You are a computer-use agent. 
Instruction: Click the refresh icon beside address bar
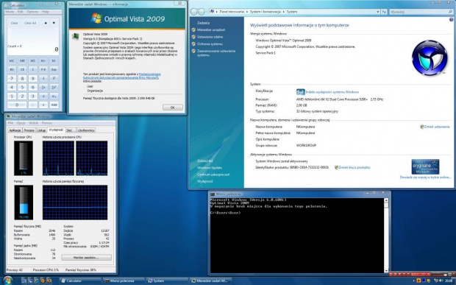coord(384,12)
